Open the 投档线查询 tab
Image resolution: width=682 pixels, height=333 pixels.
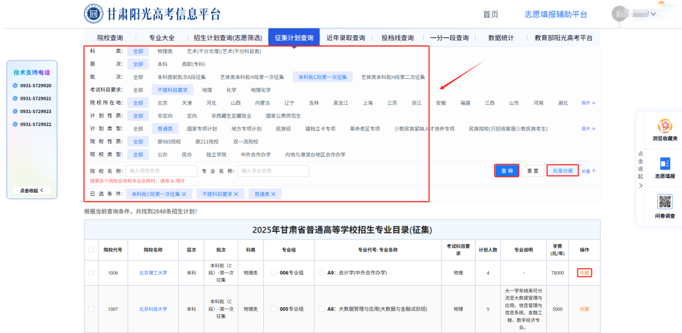point(398,38)
